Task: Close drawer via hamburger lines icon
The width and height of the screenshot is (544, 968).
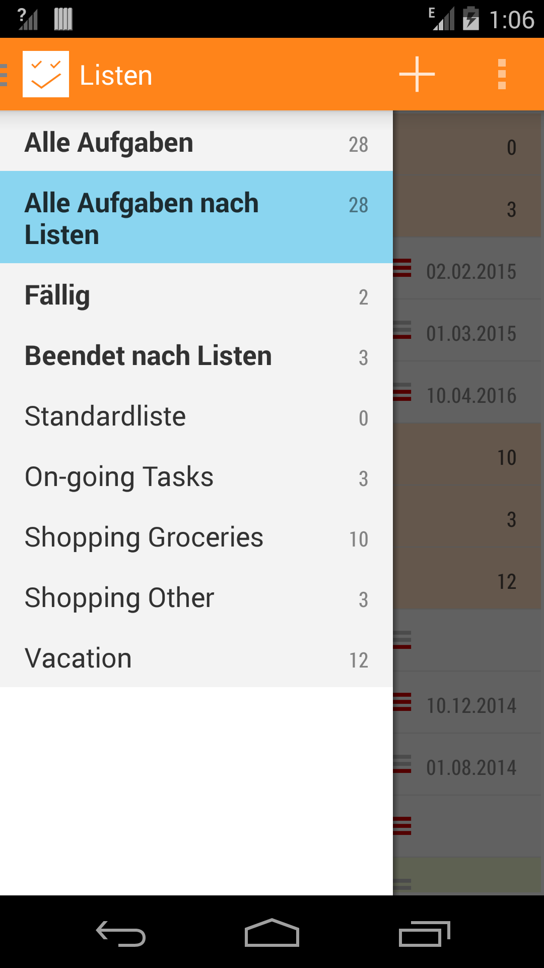Action: (4, 75)
